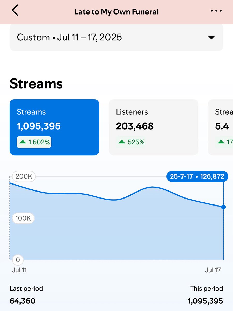Tap the Jul 11 label below the chart
The height and width of the screenshot is (311, 233).
coord(19,270)
